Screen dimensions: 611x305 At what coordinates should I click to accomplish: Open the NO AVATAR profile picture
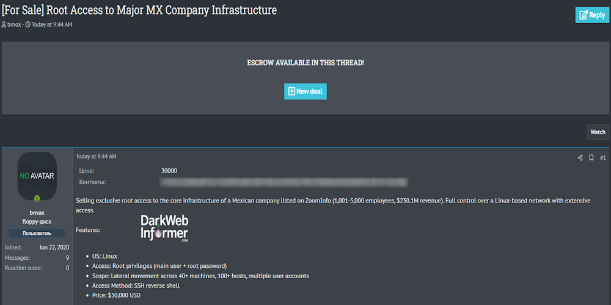pyautogui.click(x=37, y=176)
